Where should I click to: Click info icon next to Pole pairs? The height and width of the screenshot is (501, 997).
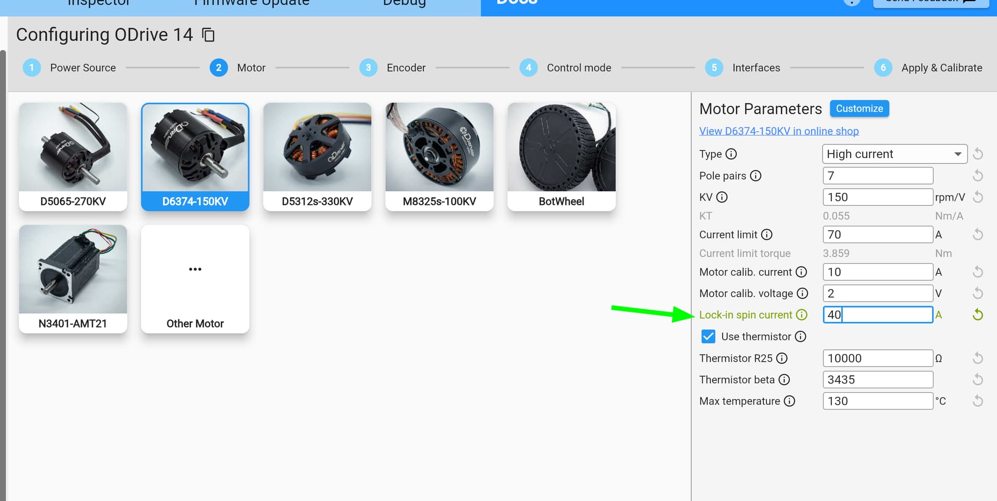point(756,176)
